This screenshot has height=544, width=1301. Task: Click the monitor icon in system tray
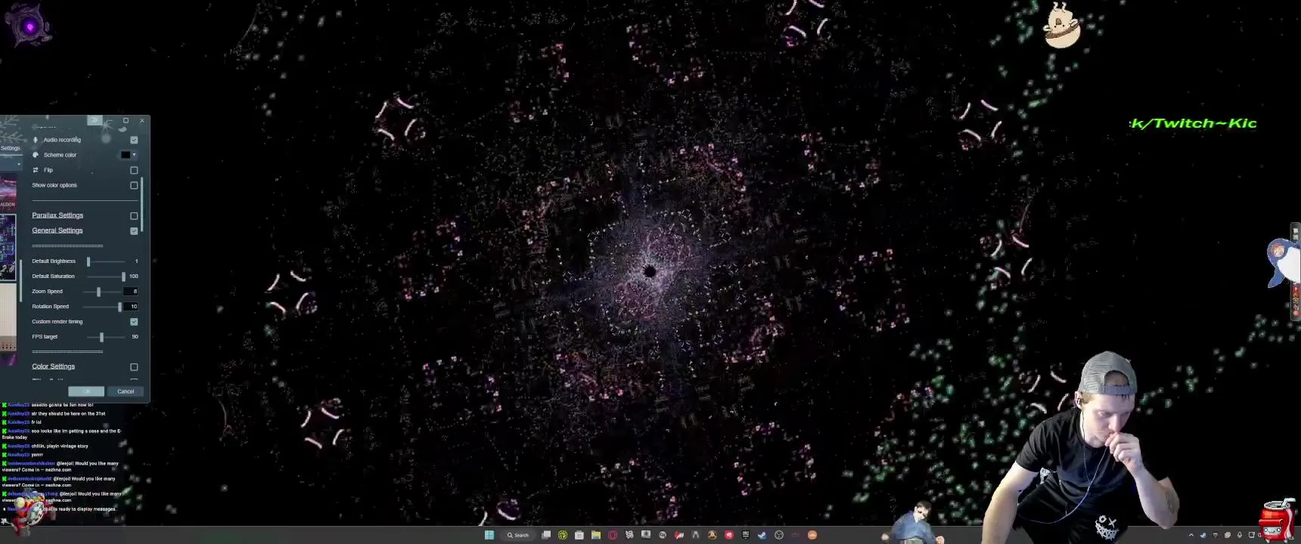coord(1252,535)
